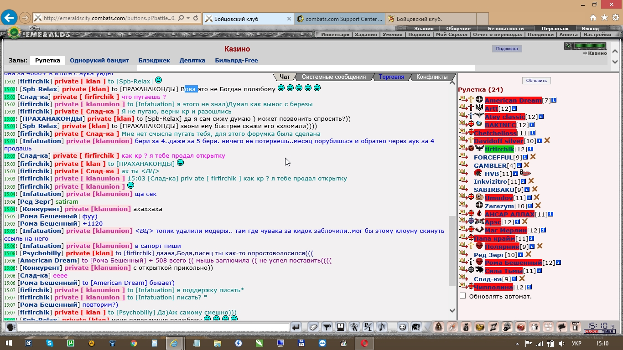
Task: Select the Бильярд-Free hall
Action: point(236,60)
